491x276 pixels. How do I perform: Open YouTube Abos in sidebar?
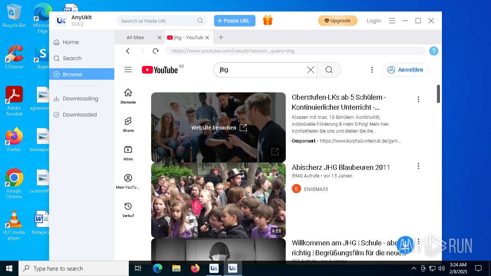(128, 153)
